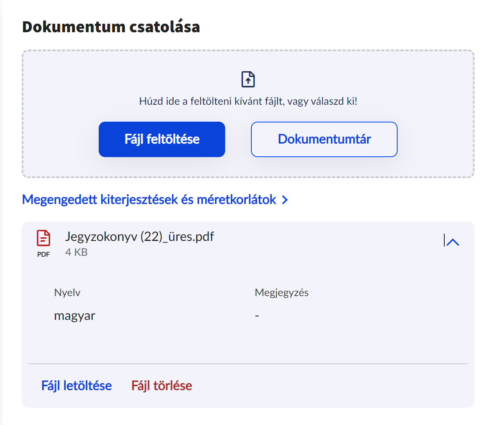Viewport: 487px width, 425px height.
Task: Click the Fájl törlése link
Action: pos(162,386)
